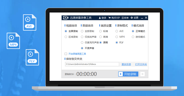The image size is (184, 96).
Task: Select 不录声音 audio option
Action: tap(82, 48)
